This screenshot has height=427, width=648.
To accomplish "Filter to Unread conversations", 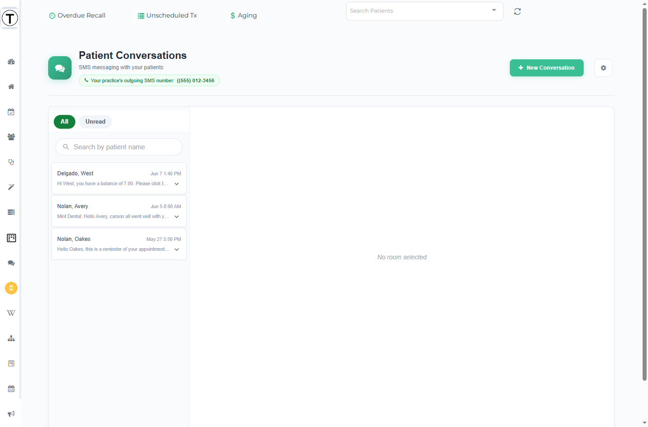I will (x=95, y=122).
